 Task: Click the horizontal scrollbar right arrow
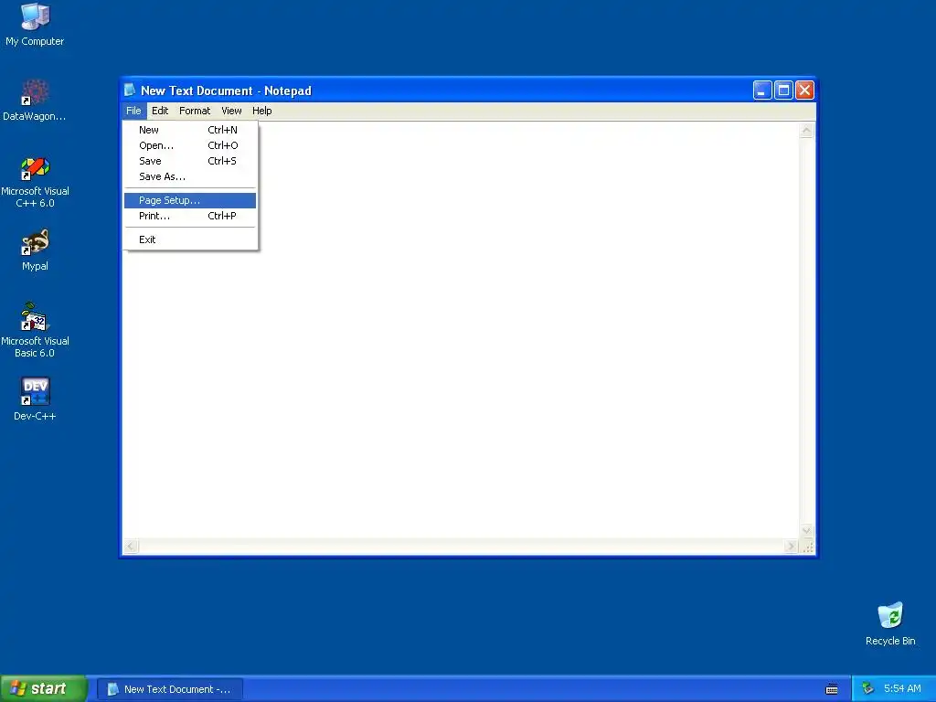791,546
